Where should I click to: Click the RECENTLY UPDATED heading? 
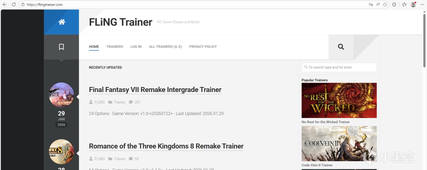pos(105,67)
